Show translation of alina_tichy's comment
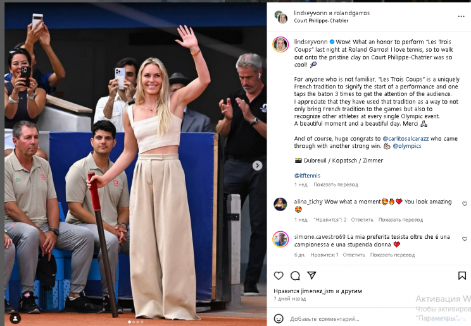The image size is (471, 326). click(x=400, y=219)
